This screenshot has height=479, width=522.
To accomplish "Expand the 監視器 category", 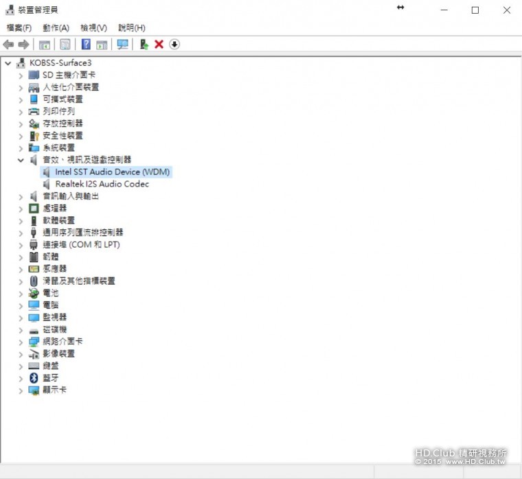I will 21,318.
